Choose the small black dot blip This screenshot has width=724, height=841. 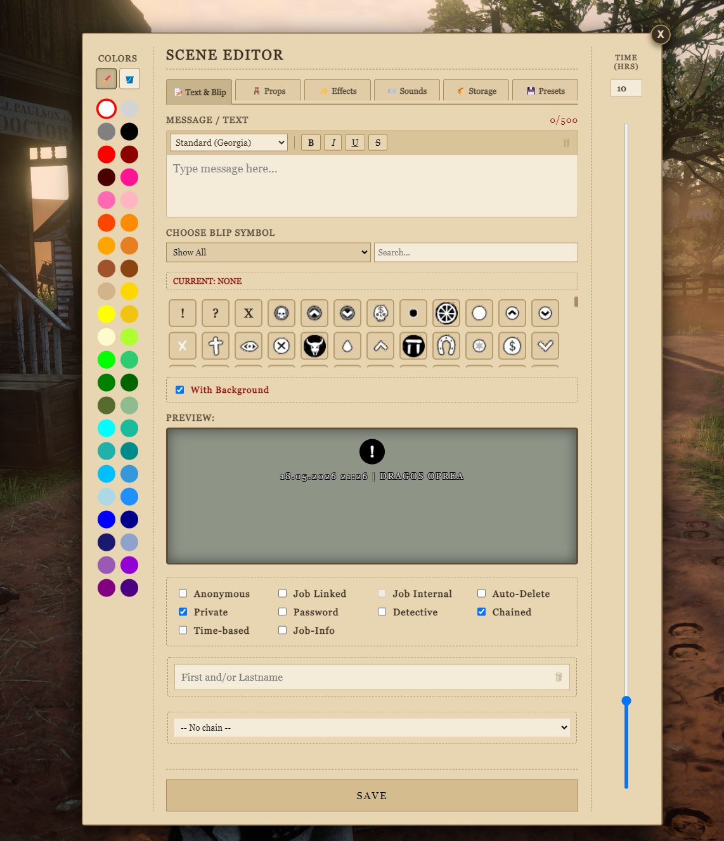[413, 313]
